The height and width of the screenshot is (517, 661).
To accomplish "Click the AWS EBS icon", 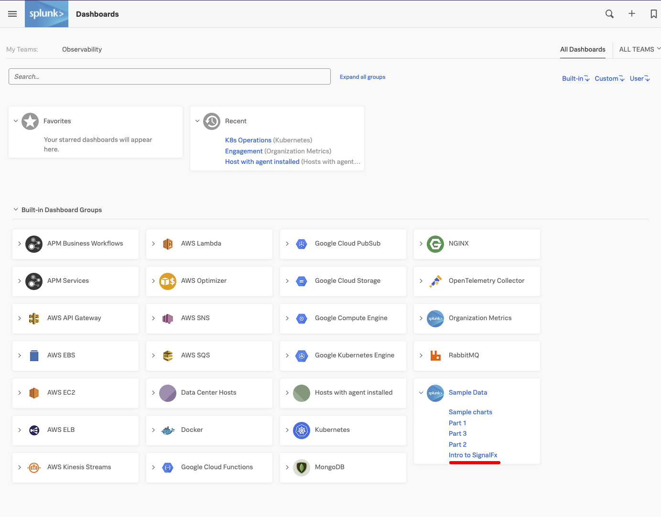I will click(x=34, y=356).
